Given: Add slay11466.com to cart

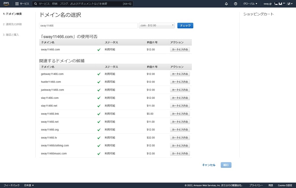Looking at the screenshot, I should (180, 98).
